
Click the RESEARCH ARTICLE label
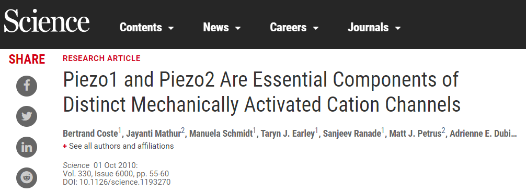101,58
